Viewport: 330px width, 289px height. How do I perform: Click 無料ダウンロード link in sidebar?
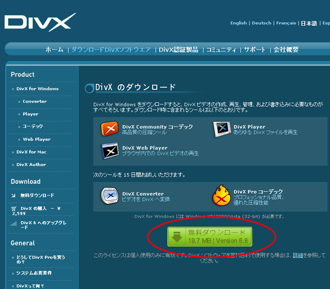click(x=37, y=195)
